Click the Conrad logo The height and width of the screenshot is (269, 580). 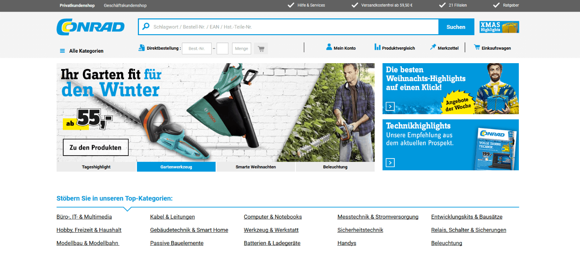[91, 27]
